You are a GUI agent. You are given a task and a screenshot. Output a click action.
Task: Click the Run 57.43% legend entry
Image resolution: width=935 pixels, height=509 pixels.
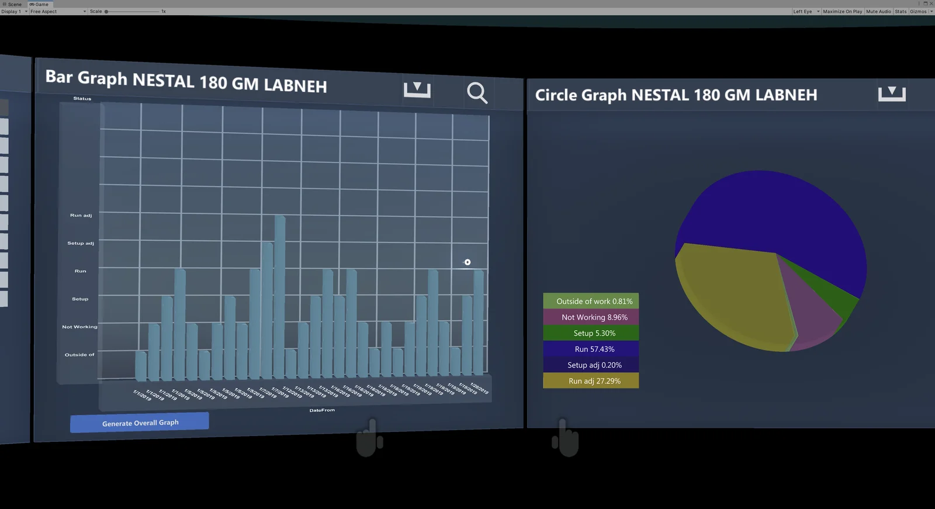tap(591, 349)
